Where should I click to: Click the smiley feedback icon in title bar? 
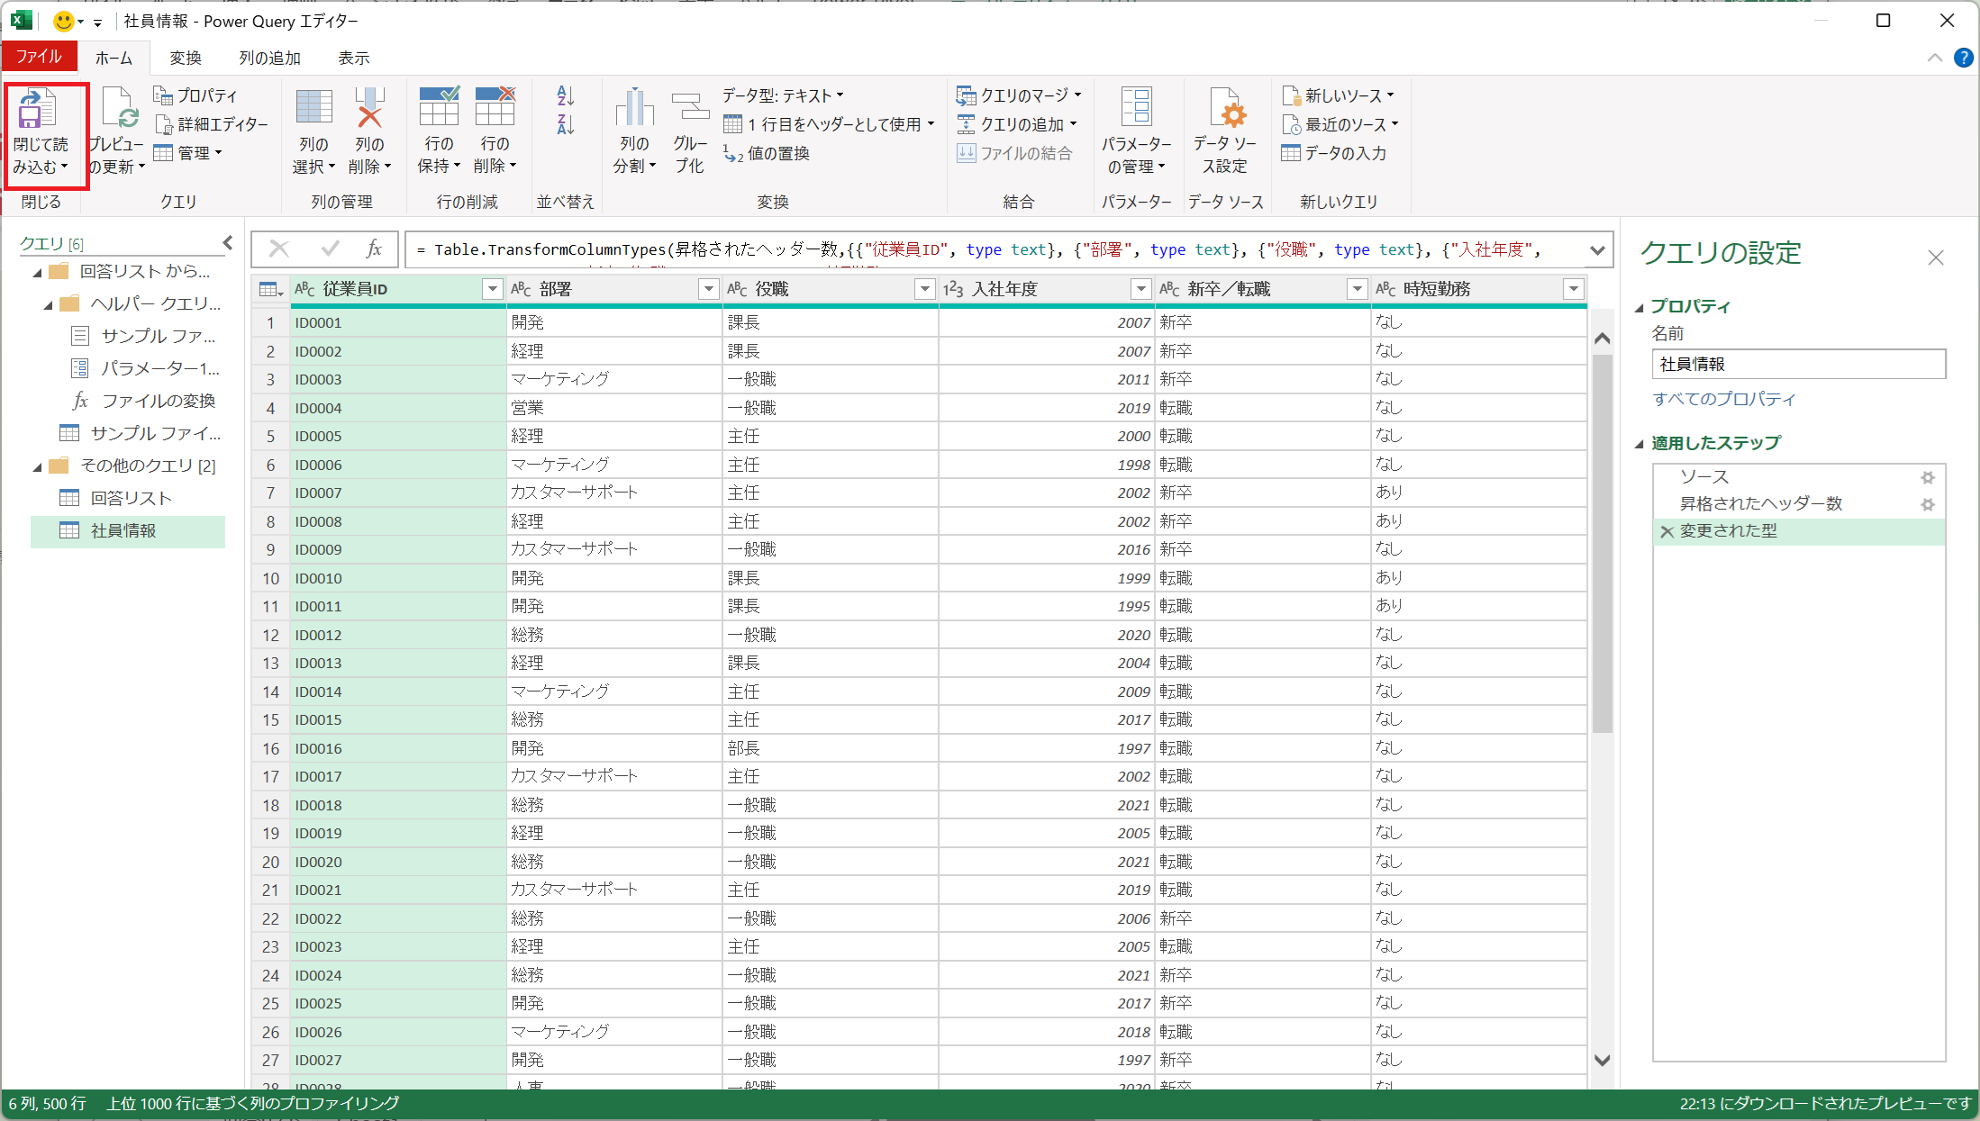point(64,20)
